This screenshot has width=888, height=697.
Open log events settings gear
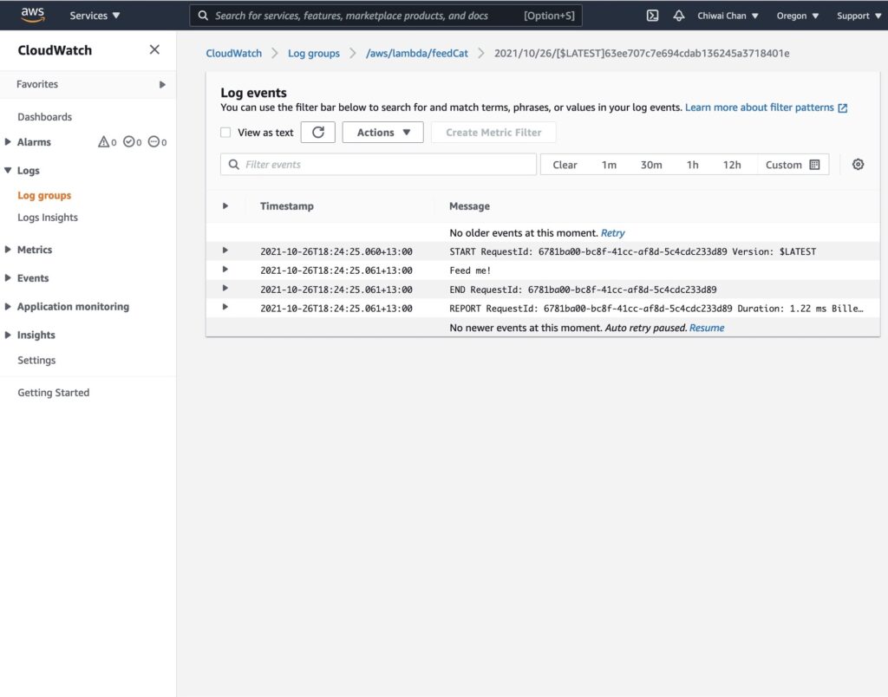click(x=858, y=164)
